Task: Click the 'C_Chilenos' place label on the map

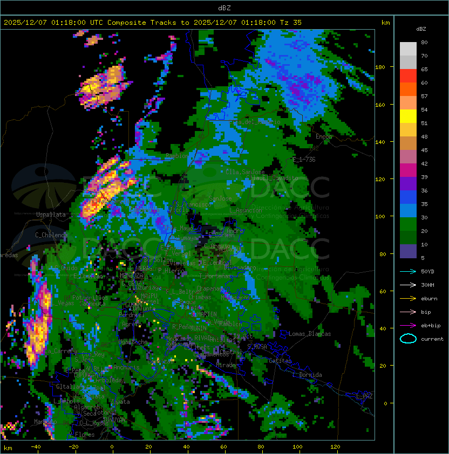Action: (51, 235)
